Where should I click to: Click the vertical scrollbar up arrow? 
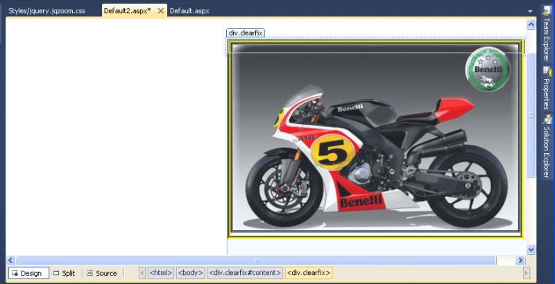coord(531,24)
